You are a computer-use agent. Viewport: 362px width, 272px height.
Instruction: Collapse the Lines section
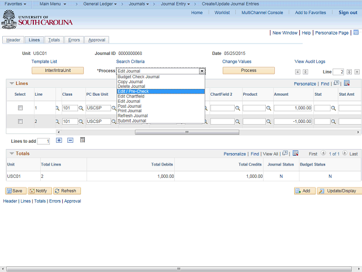11,83
